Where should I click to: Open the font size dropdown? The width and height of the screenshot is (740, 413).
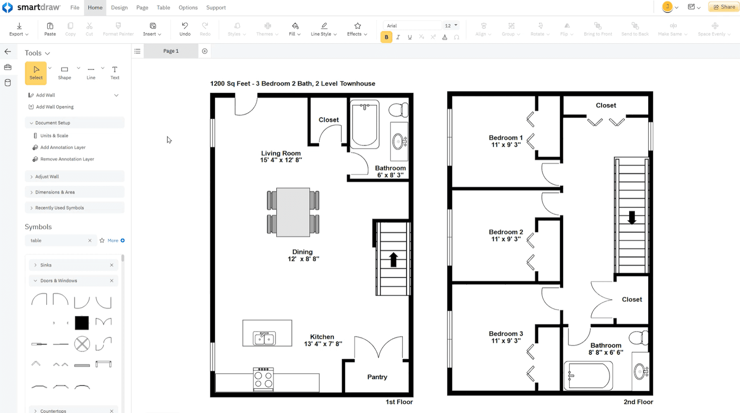click(x=451, y=25)
